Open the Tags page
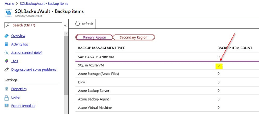The height and width of the screenshot is (114, 259). [14, 61]
